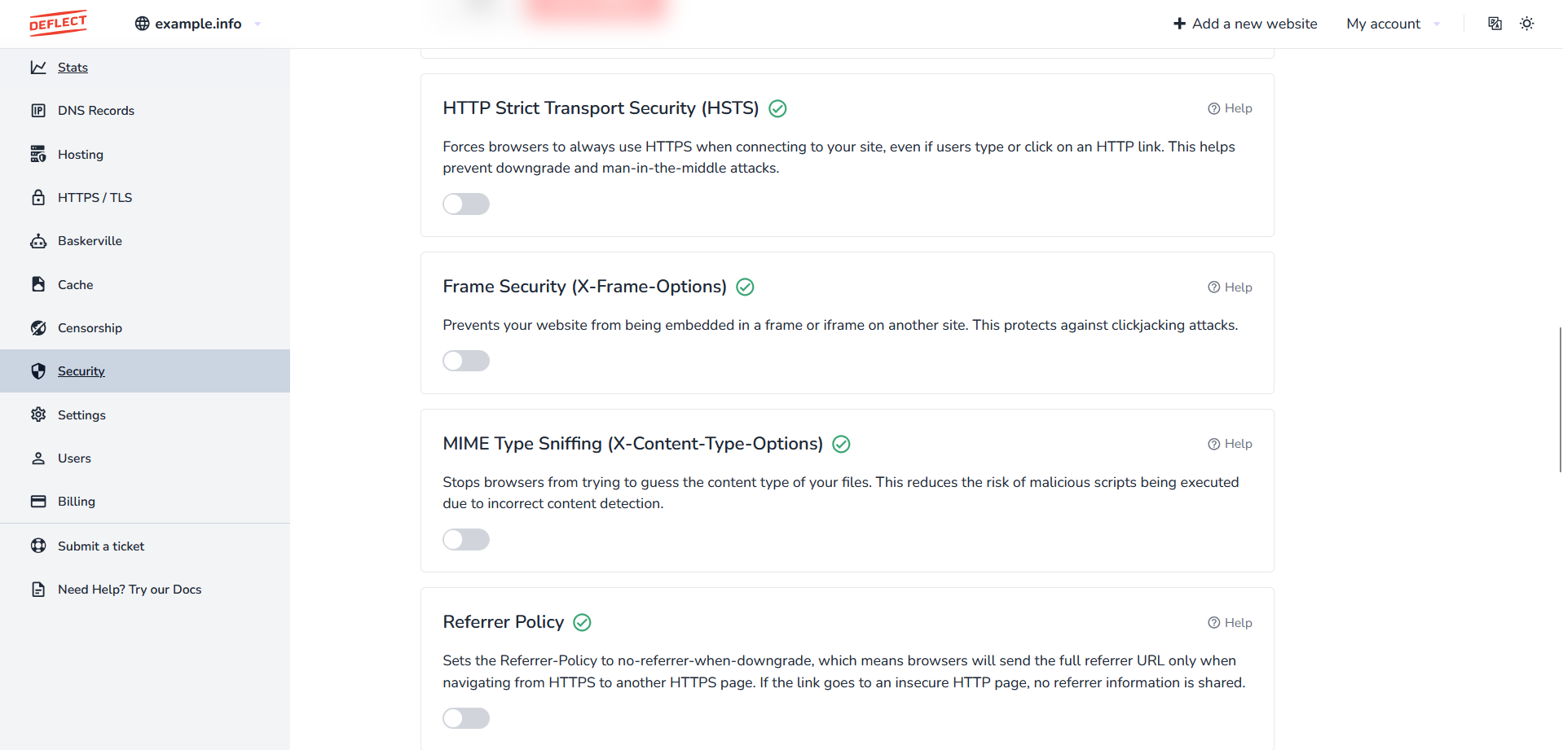This screenshot has height=750, width=1563.
Task: Click the Billing card icon
Action: [38, 502]
